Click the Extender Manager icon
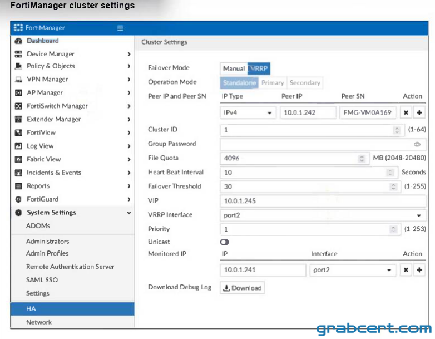This screenshot has height=339, width=435. pyautogui.click(x=18, y=119)
